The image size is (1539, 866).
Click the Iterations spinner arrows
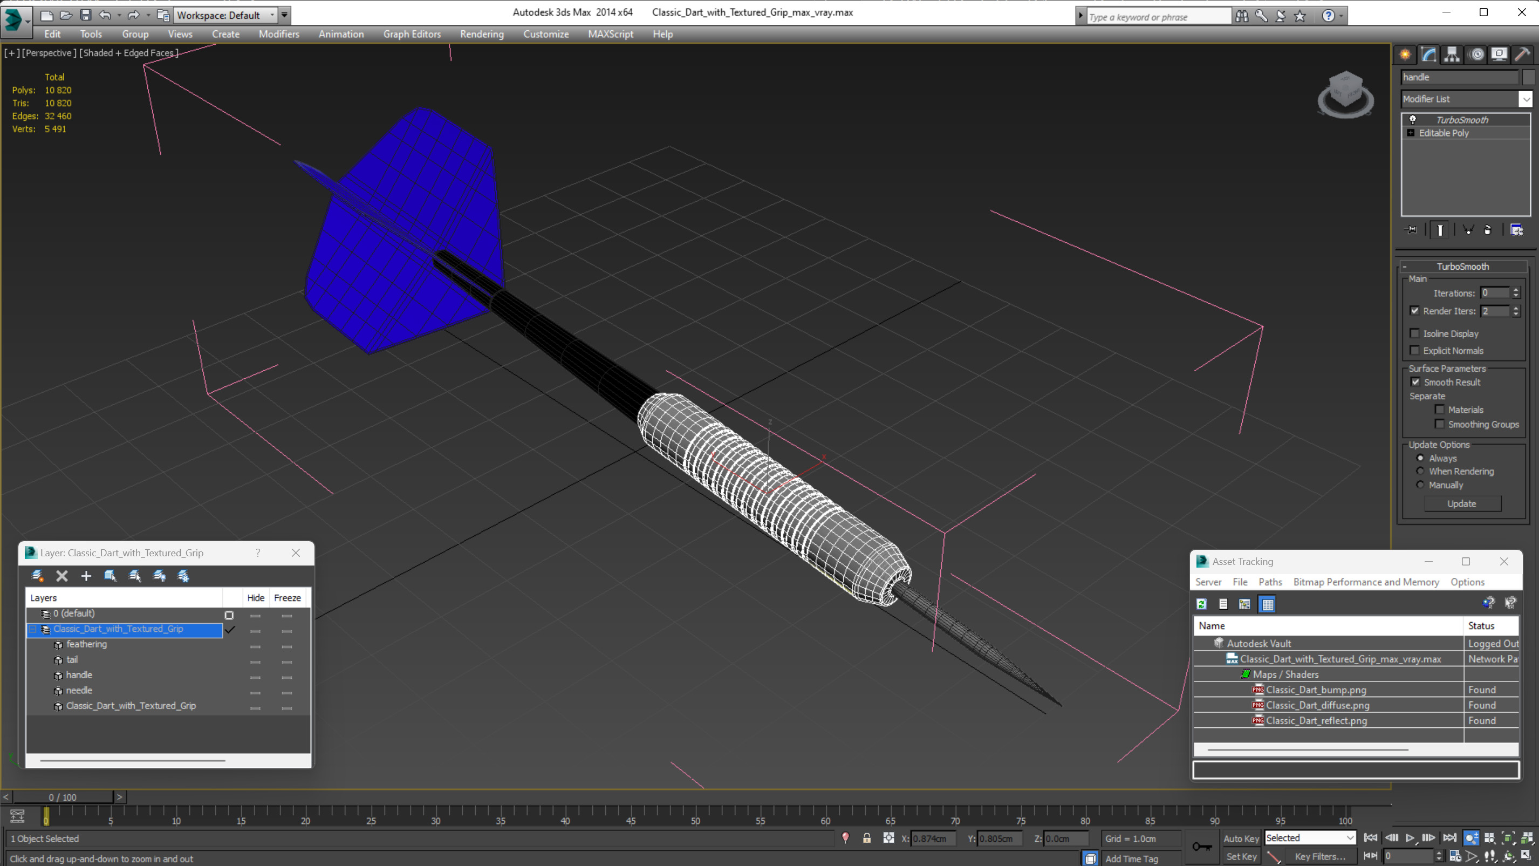click(1515, 293)
